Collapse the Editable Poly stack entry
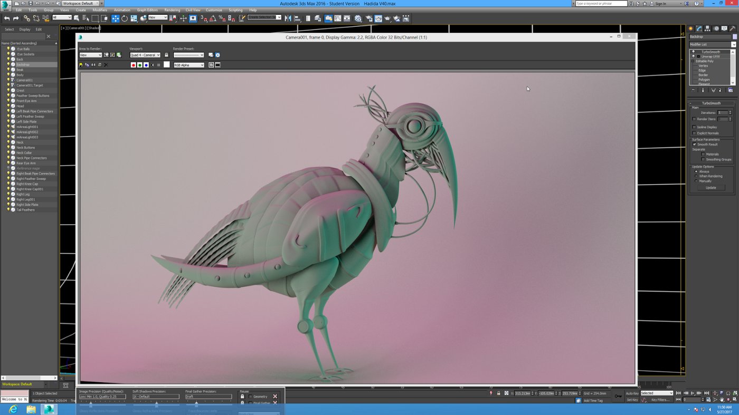The image size is (739, 415). [693, 61]
